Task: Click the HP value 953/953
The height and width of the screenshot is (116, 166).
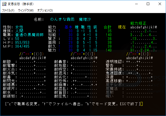Action: click(22, 43)
